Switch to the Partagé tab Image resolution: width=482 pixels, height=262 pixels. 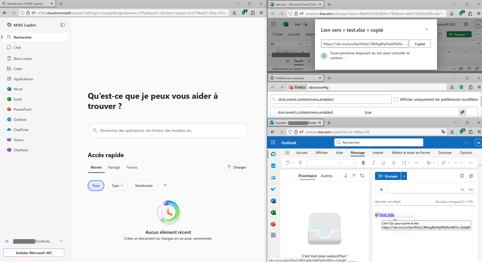[114, 167]
